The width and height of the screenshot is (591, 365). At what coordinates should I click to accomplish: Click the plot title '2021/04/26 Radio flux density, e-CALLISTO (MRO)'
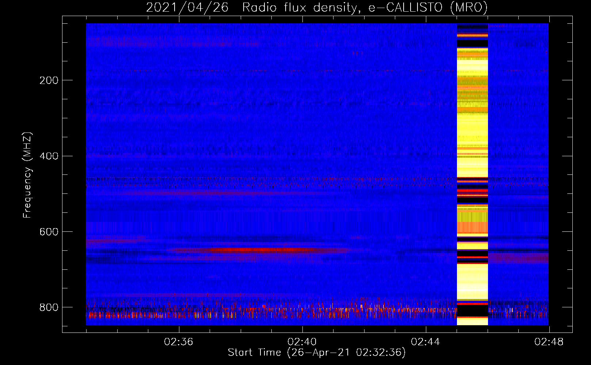317,7
